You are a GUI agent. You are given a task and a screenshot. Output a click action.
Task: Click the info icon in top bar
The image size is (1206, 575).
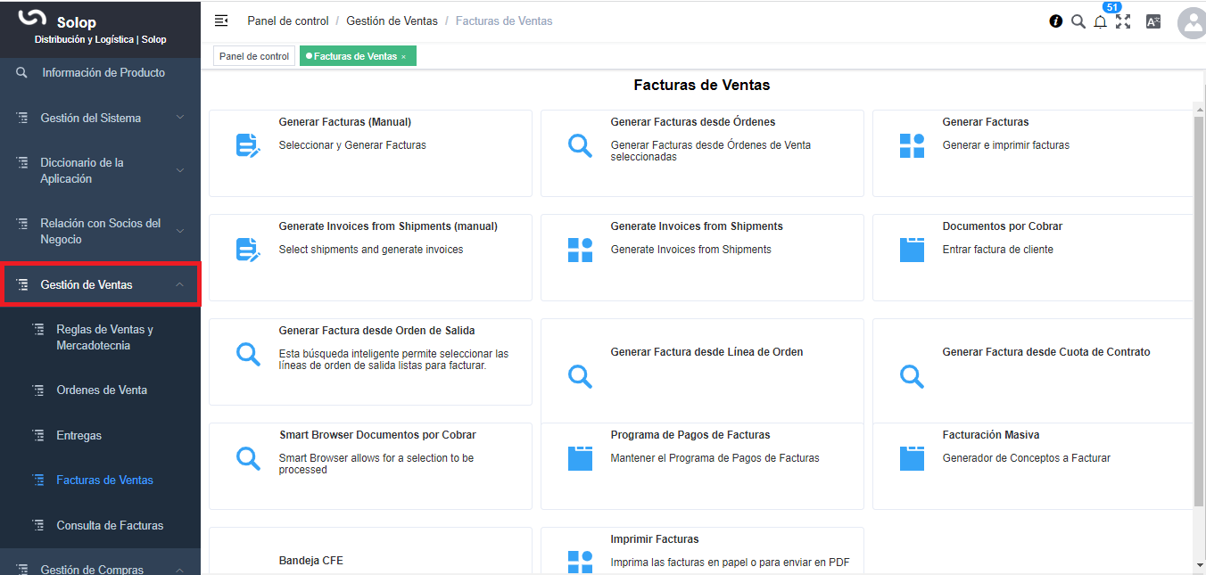1056,21
